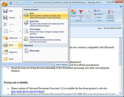Click Send to OneNote icon
Screen dimensions: 124x97
click(110, 12)
